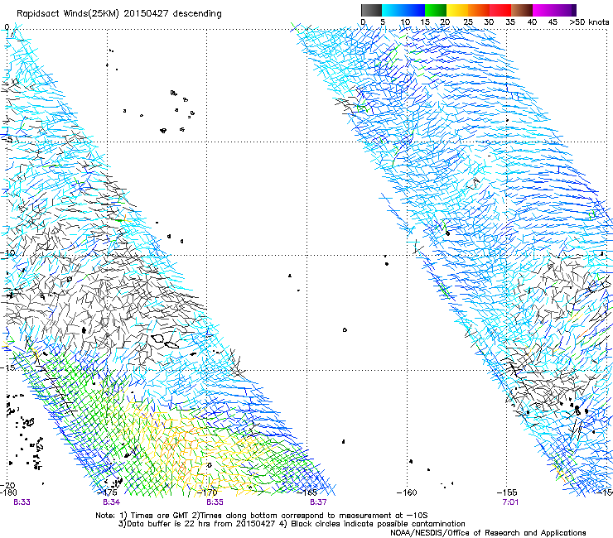Click the title 'Rapidsact Winds(25KM) 20150427 descending'

tap(118, 14)
